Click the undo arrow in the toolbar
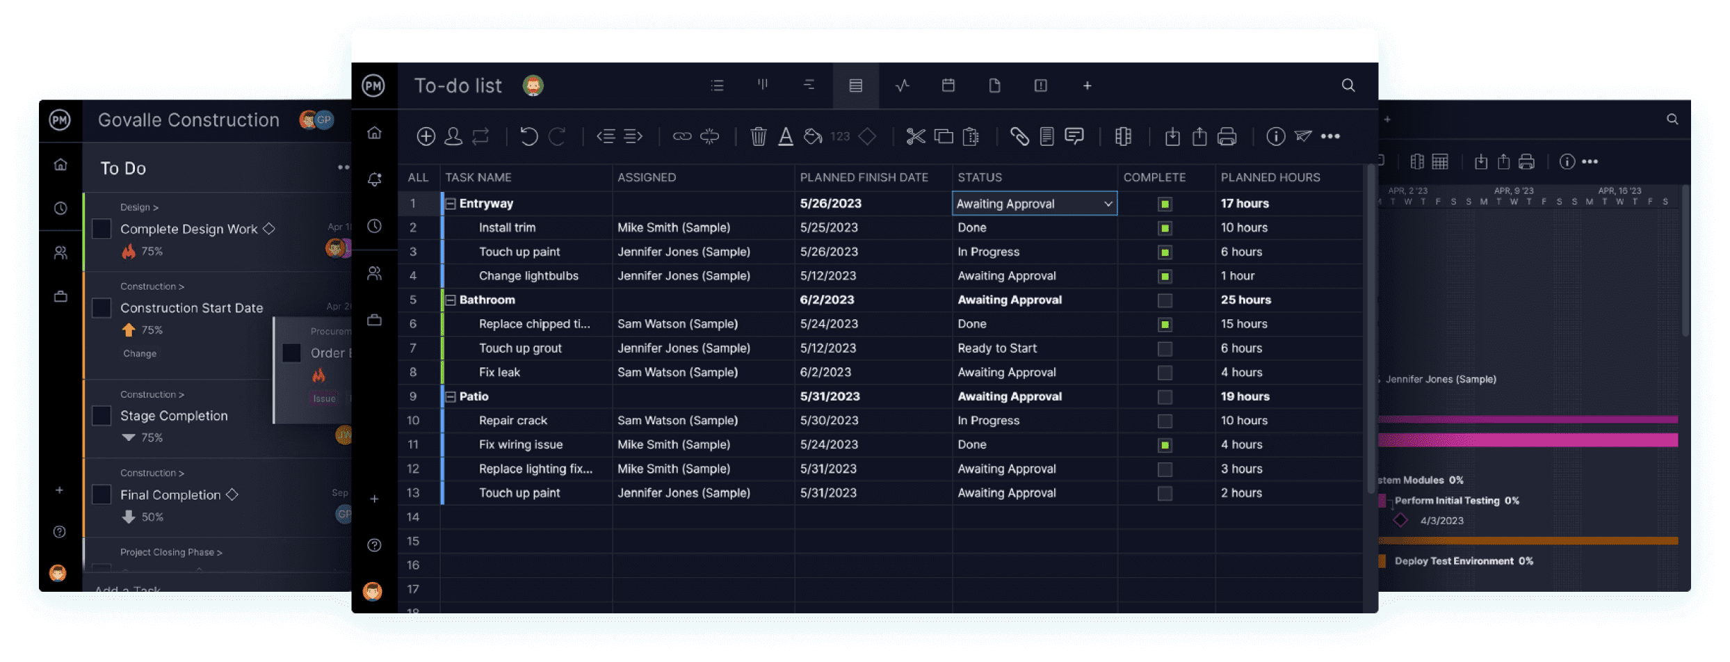 point(531,136)
